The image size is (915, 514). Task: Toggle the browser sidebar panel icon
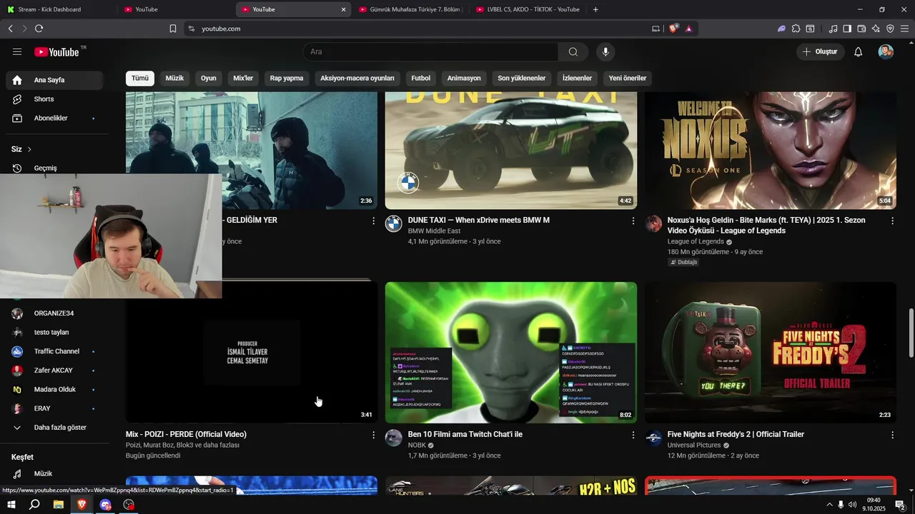pos(847,29)
